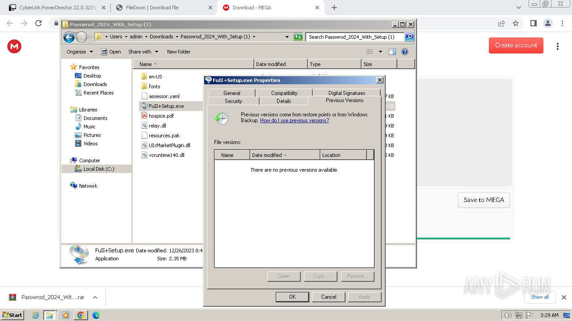The image size is (572, 321).
Task: Click the green refresh icon in Explorer
Action: click(x=298, y=37)
